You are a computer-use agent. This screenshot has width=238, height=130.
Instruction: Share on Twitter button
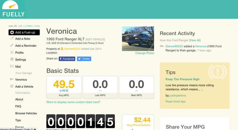click(84, 59)
